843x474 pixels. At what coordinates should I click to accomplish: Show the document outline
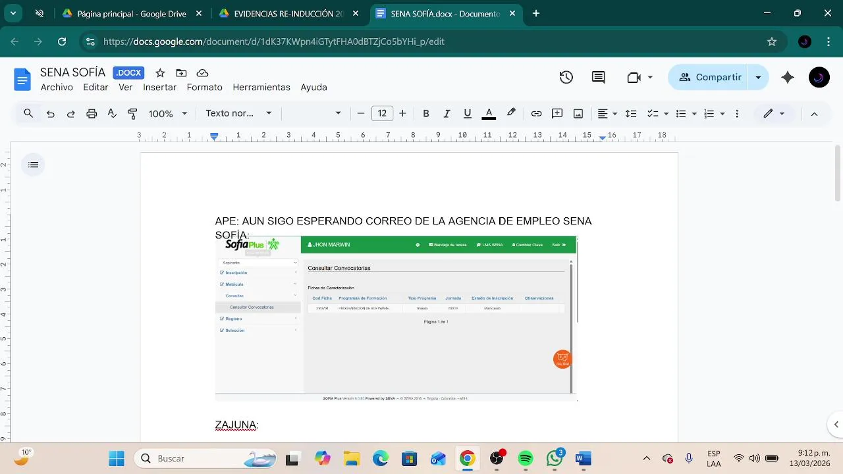point(34,165)
